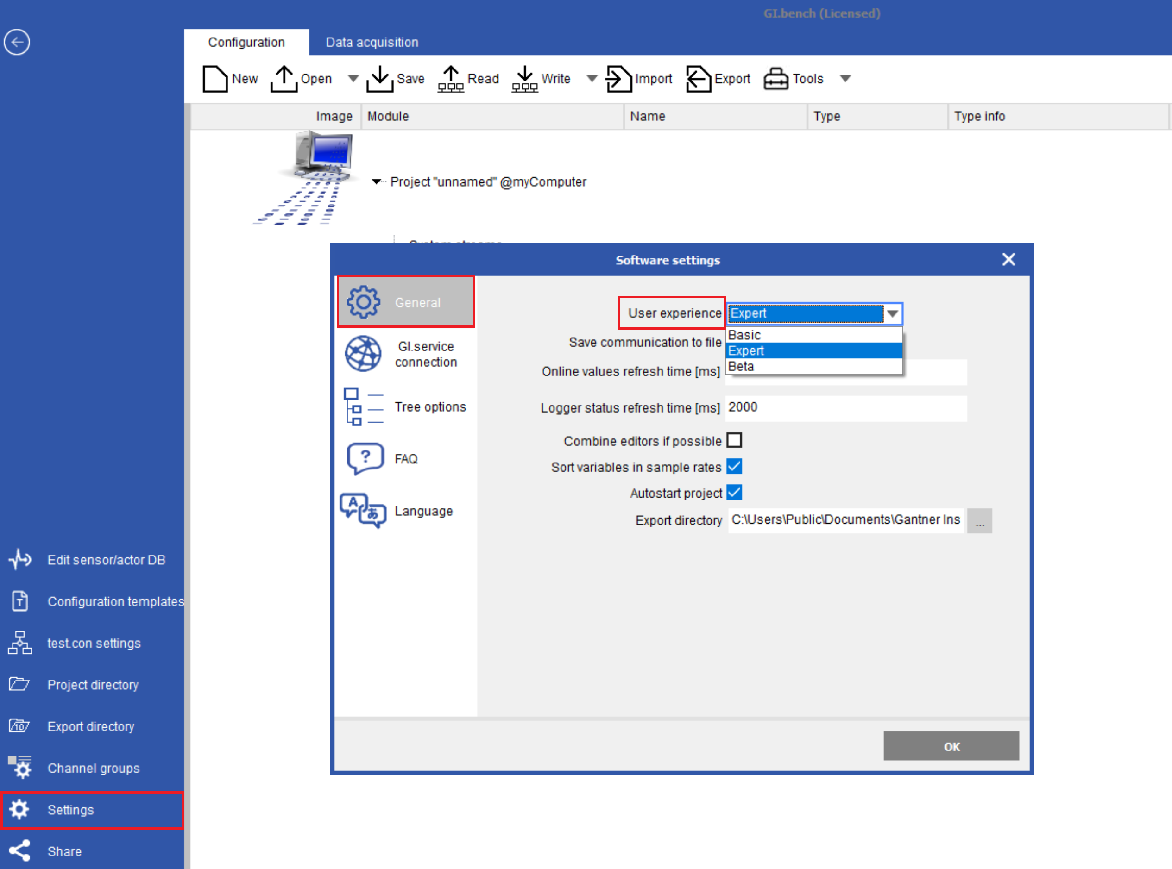The width and height of the screenshot is (1172, 869).
Task: Collapse the Project "unnamed" tree node
Action: (377, 181)
